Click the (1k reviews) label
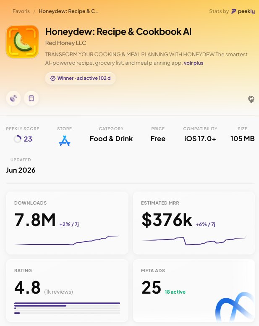 (x=59, y=292)
